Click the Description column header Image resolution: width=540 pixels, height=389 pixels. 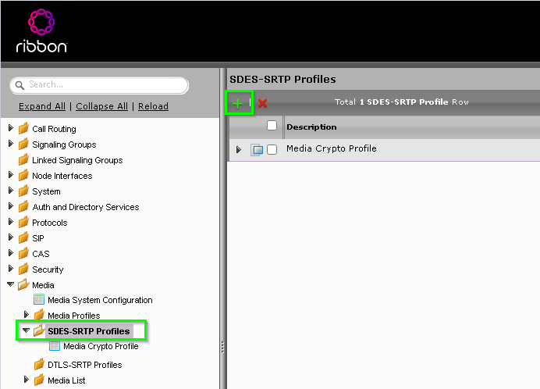311,127
